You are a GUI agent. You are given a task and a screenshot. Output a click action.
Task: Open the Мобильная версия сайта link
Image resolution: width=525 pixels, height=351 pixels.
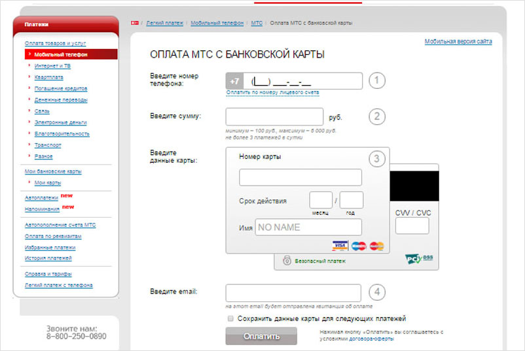[x=458, y=41]
